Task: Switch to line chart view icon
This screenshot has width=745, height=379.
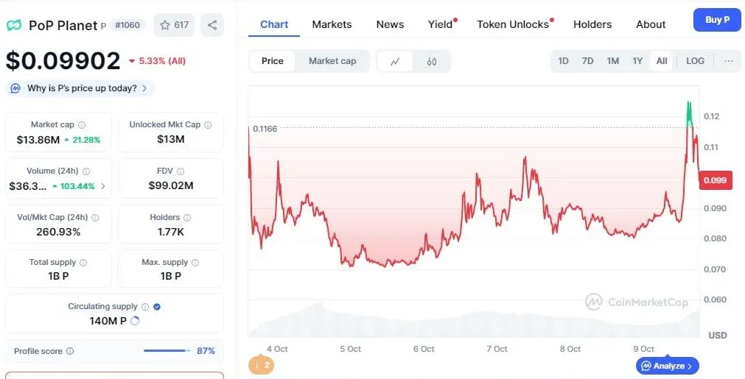Action: pos(395,61)
